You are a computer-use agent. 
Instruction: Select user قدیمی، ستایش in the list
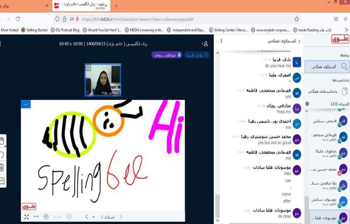click(x=328, y=121)
